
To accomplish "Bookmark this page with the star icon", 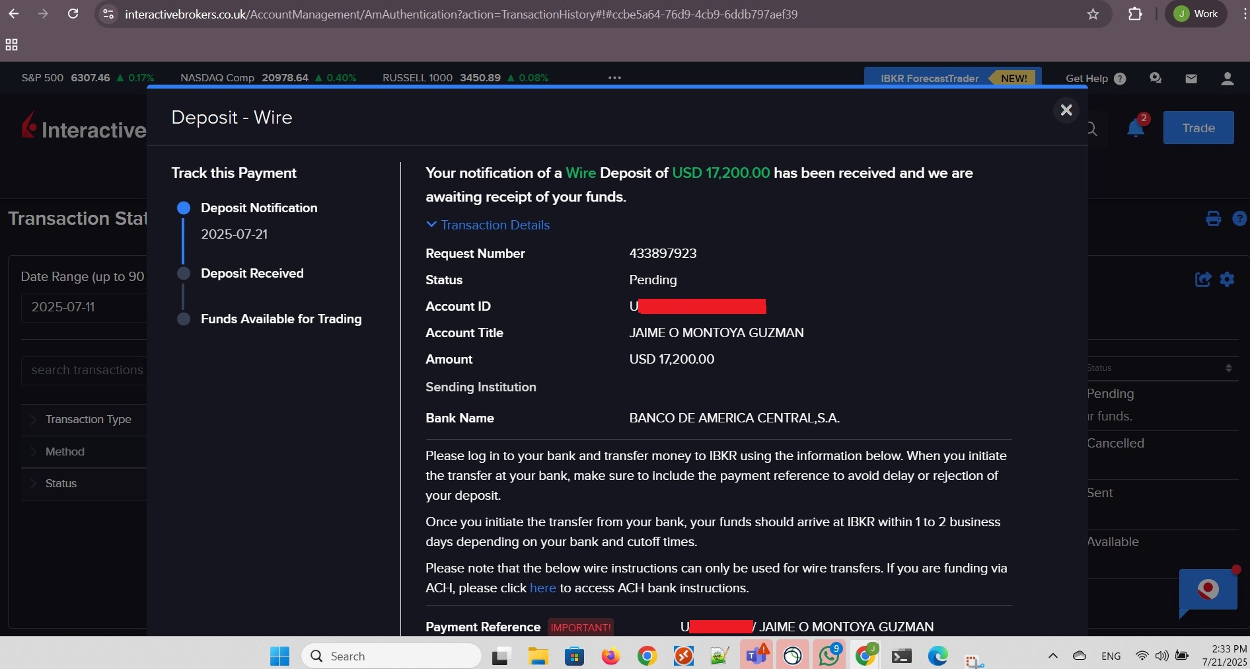I will (x=1093, y=14).
